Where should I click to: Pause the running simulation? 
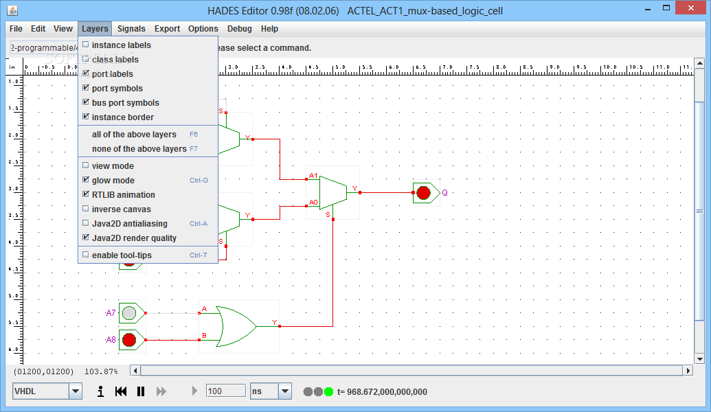(141, 391)
